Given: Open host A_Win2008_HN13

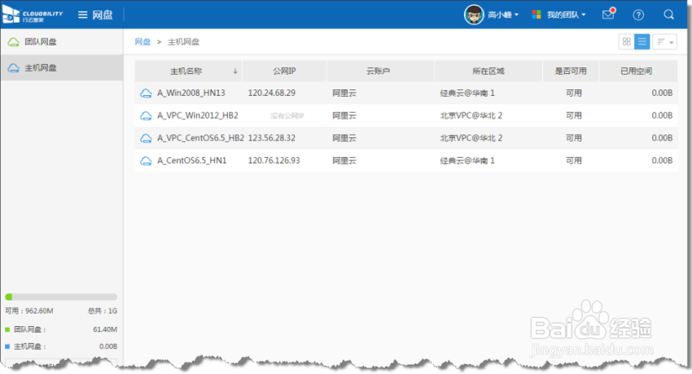Looking at the screenshot, I should click(191, 93).
